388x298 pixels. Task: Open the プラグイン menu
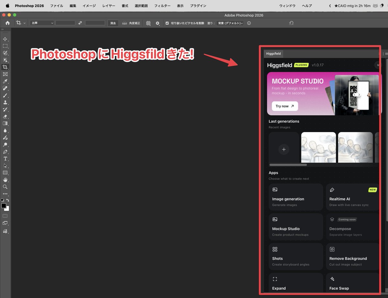point(198,6)
